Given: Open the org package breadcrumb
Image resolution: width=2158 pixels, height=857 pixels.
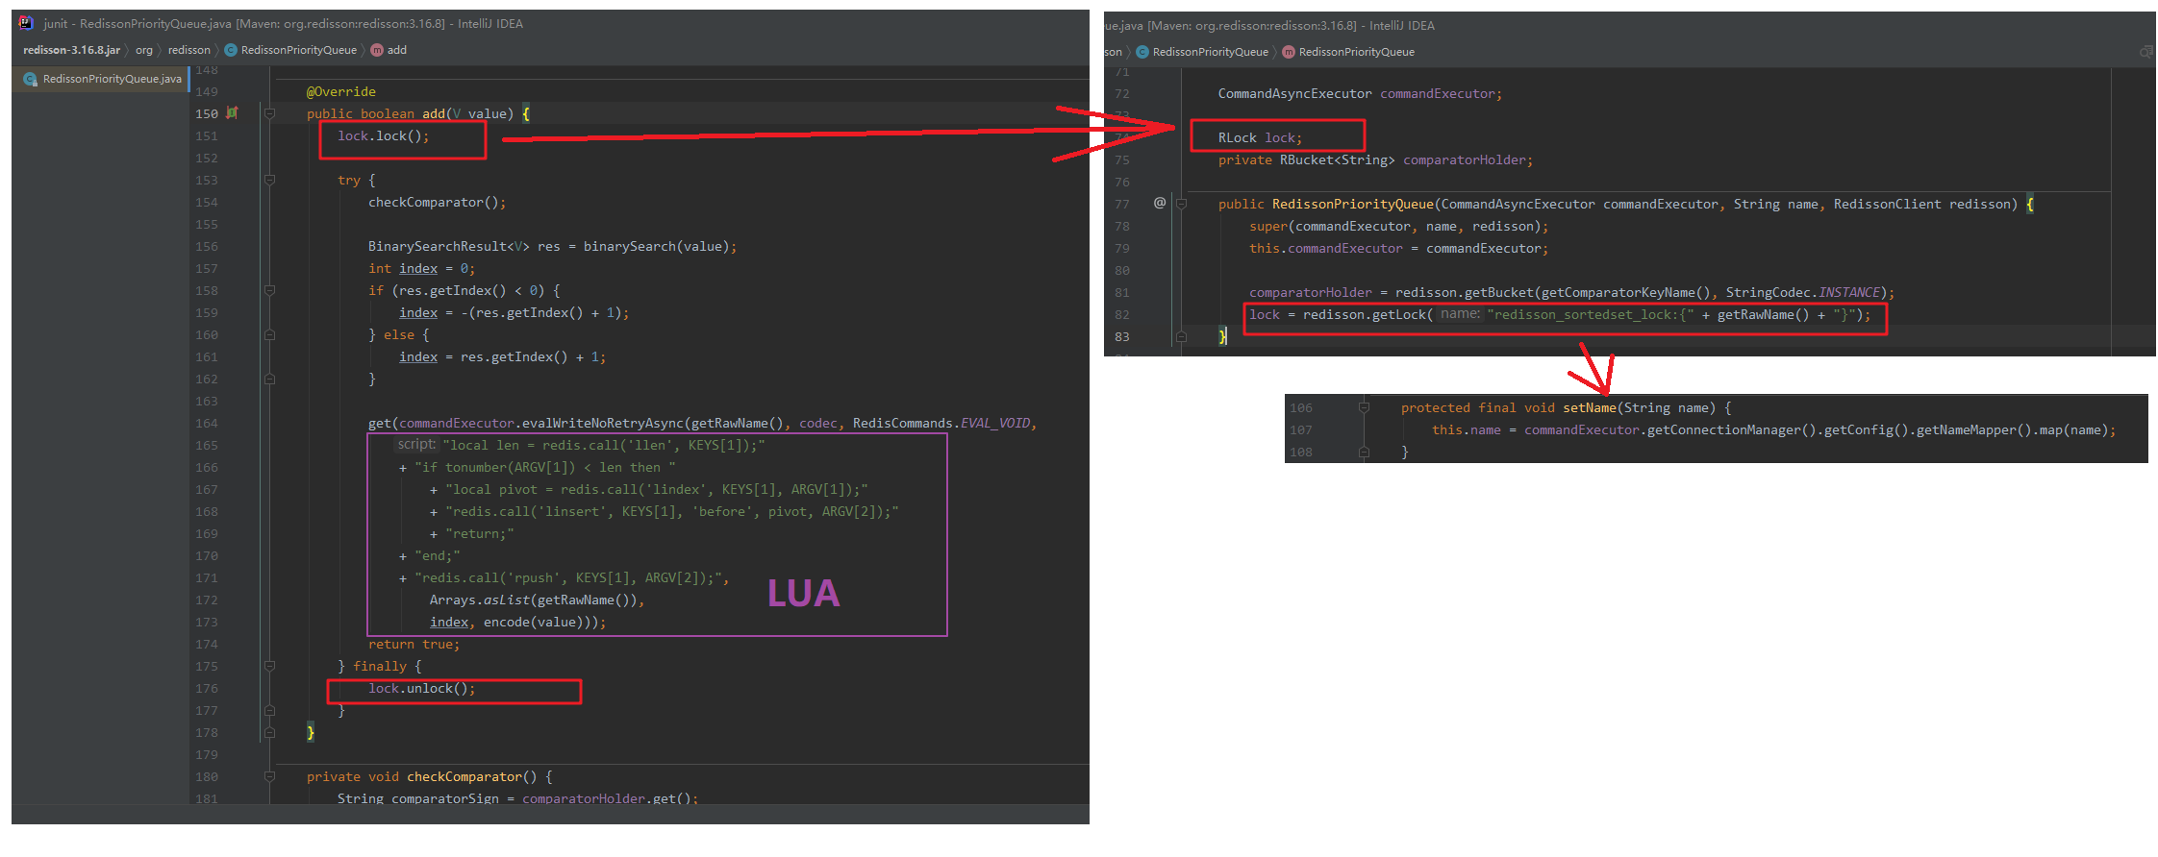Looking at the screenshot, I should [x=144, y=50].
